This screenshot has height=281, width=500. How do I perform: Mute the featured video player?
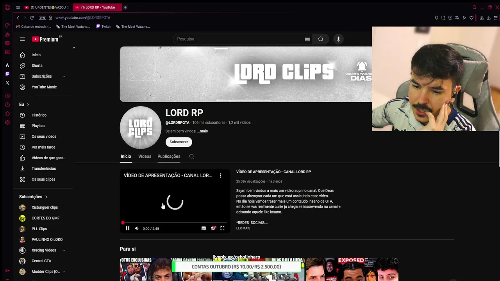137,228
